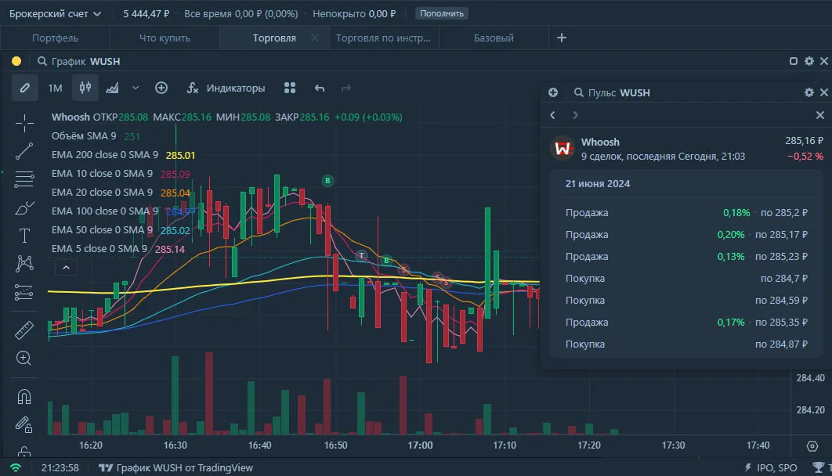
Task: Collapse the indicator legend chevron
Action: (x=66, y=268)
